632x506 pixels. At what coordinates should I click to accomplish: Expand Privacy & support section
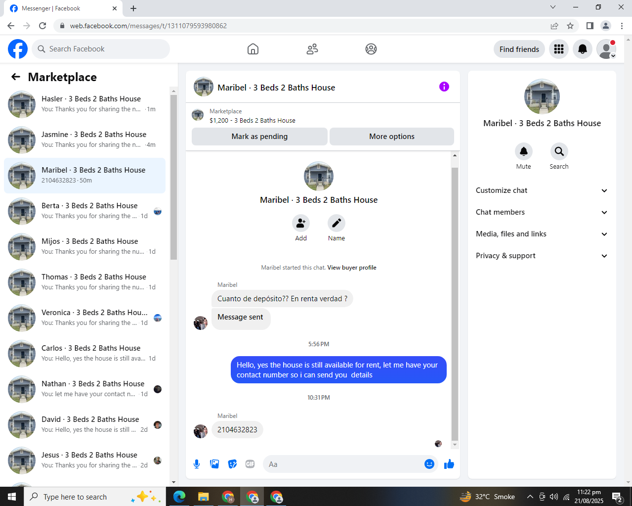click(x=542, y=256)
